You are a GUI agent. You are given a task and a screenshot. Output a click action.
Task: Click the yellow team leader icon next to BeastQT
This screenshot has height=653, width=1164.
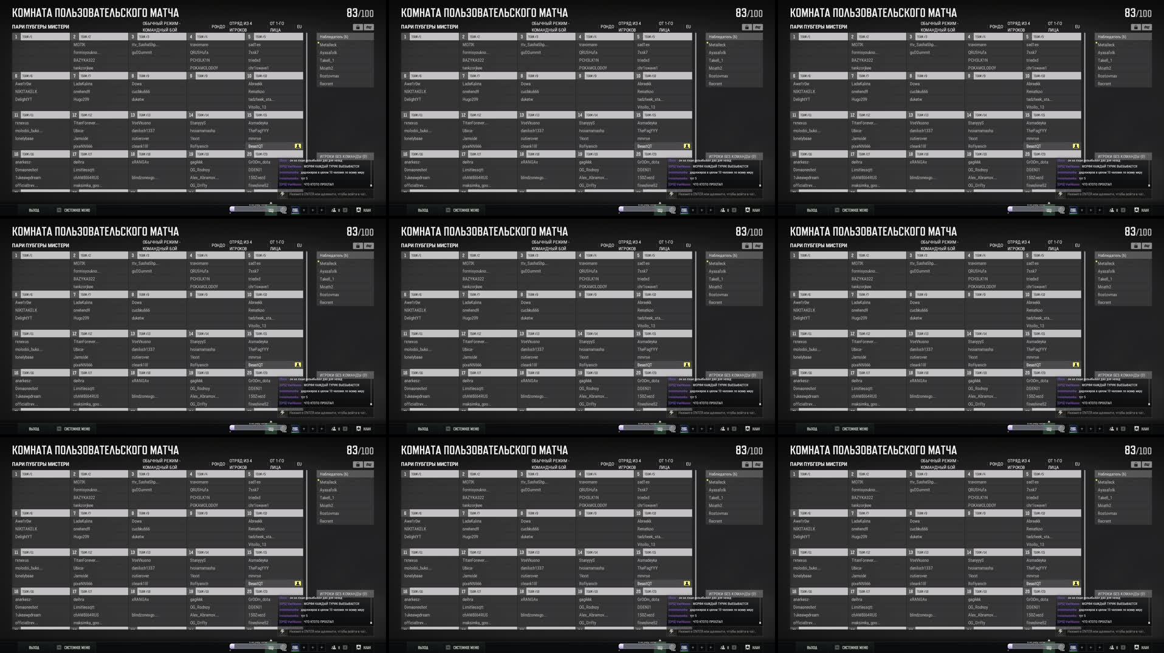click(298, 146)
